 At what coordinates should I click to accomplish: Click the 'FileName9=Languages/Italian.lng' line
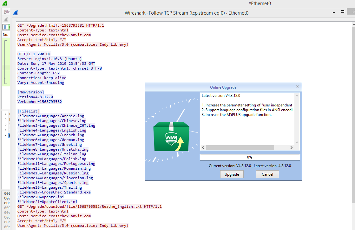click(52, 154)
